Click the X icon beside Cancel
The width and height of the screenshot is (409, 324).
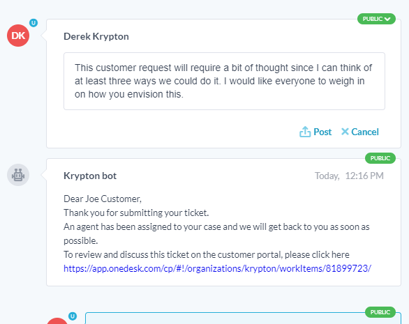345,132
